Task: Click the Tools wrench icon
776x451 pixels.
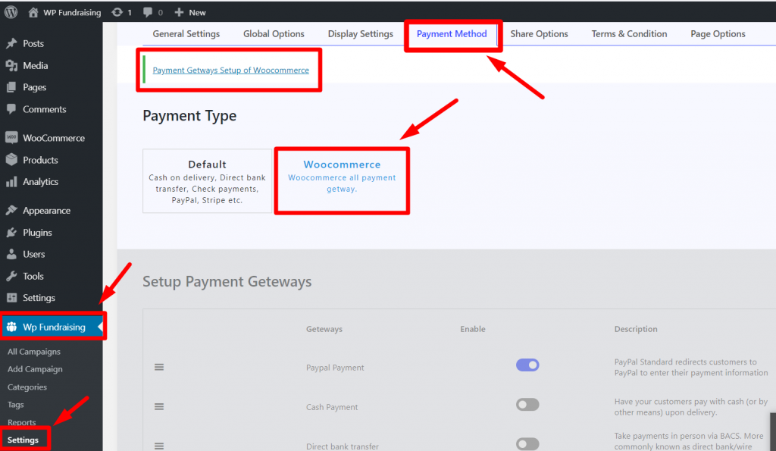Action: tap(11, 276)
